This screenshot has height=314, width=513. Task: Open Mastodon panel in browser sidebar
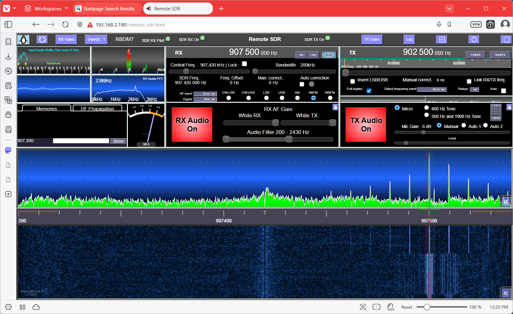(9, 150)
